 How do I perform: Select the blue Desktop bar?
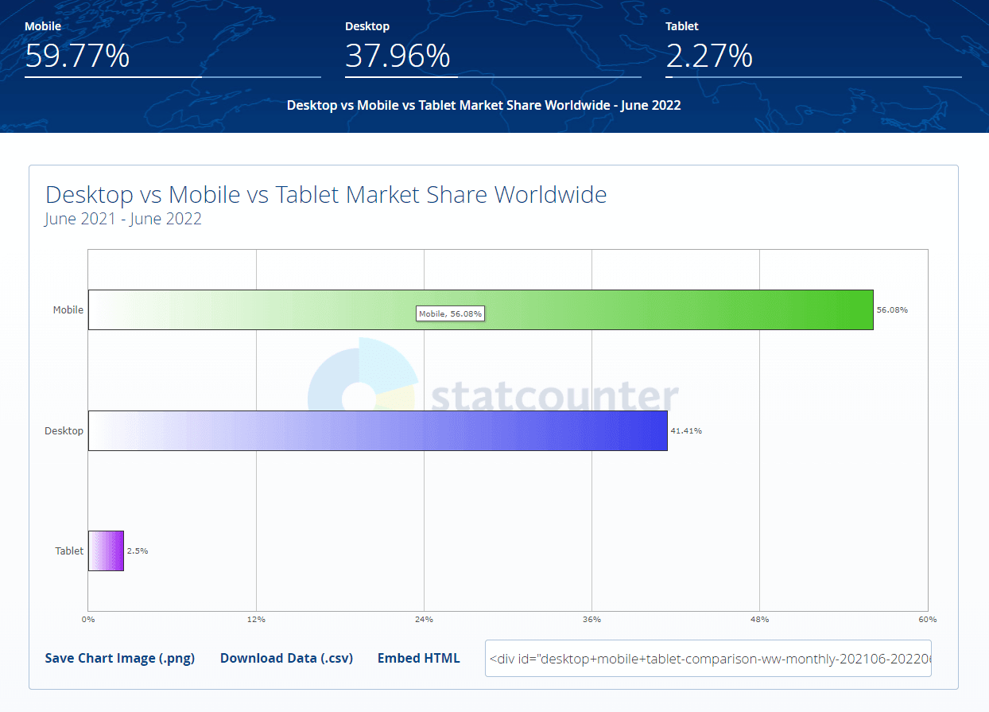tap(378, 430)
